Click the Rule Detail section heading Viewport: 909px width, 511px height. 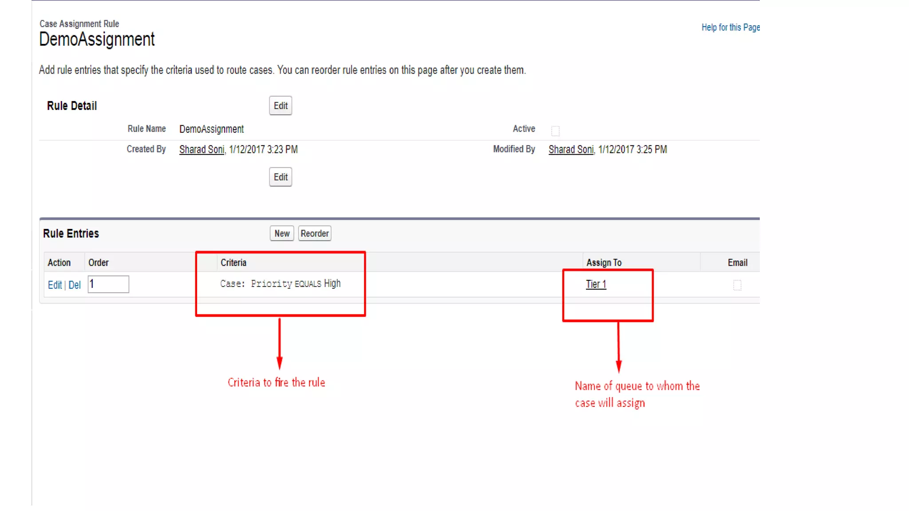tap(72, 106)
